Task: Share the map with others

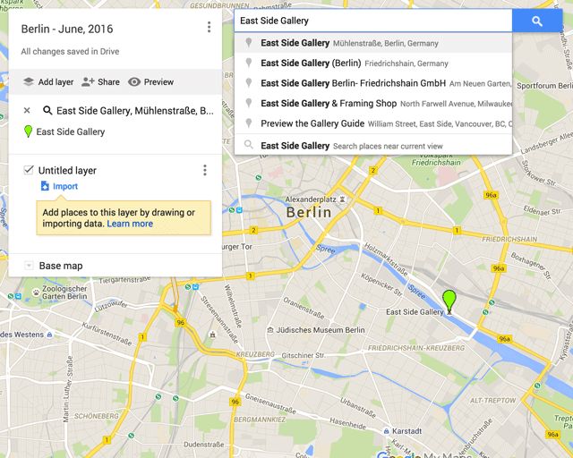Action: (100, 81)
